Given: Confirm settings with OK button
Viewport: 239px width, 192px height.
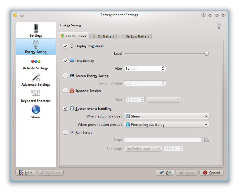Looking at the screenshot, I should [x=165, y=173].
